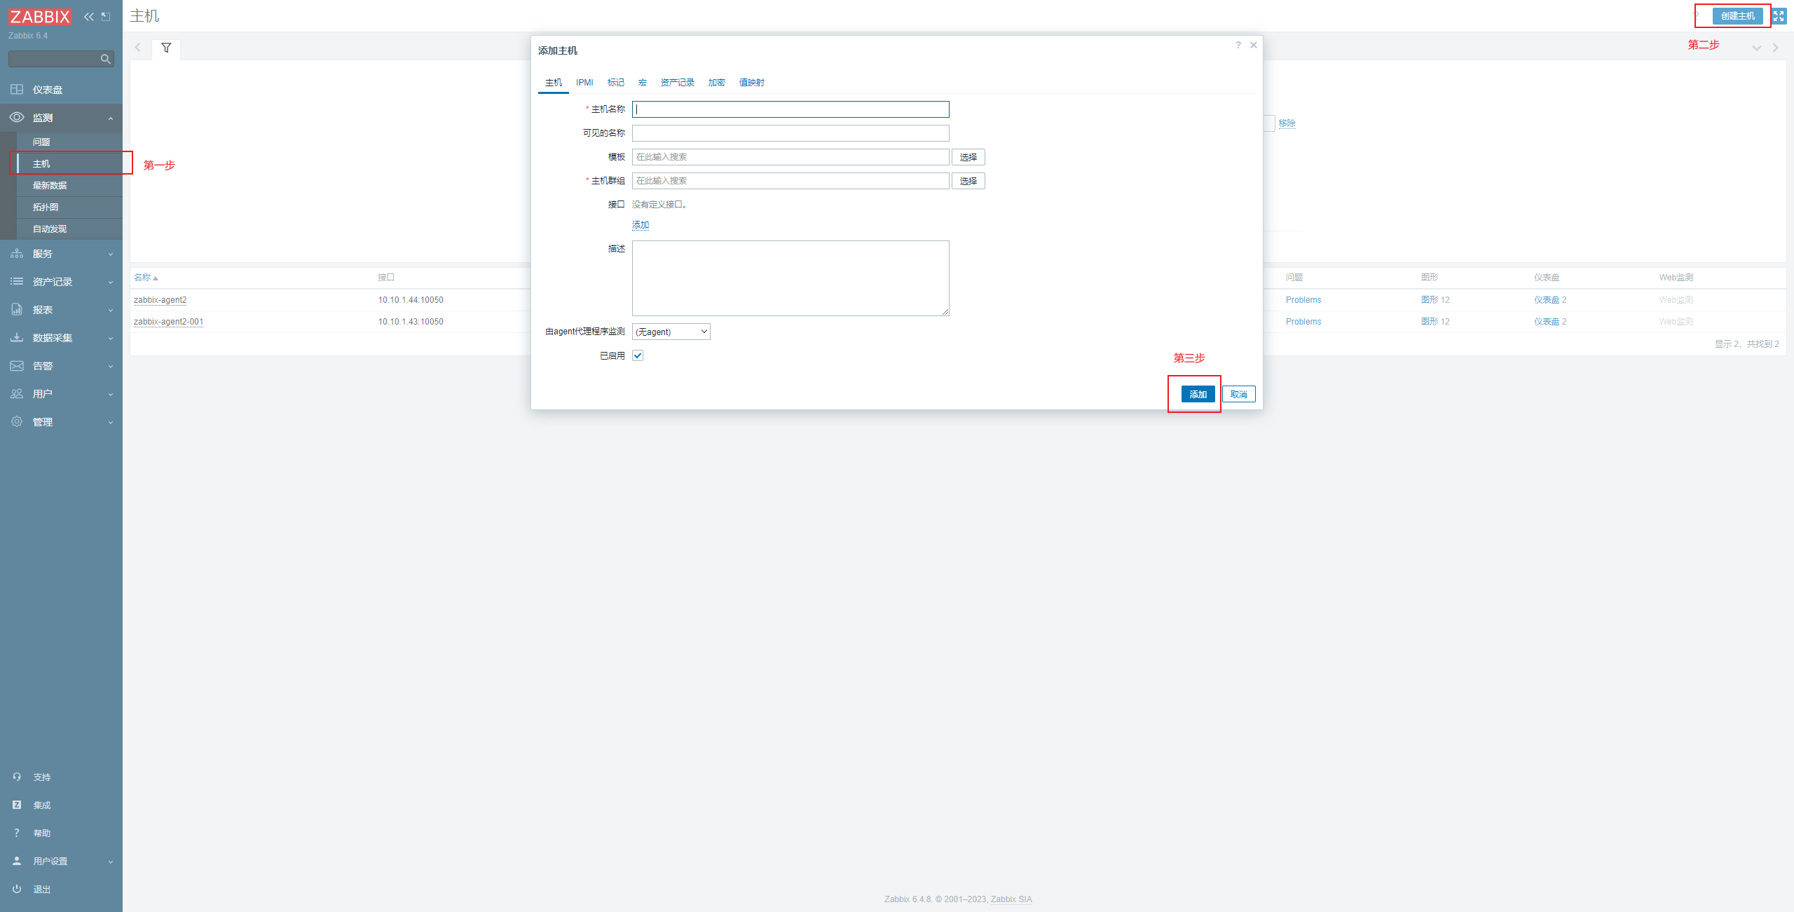Viewport: 1794px width, 912px height.
Task: Click the kiosk mode fullscreen icon
Action: 1779,16
